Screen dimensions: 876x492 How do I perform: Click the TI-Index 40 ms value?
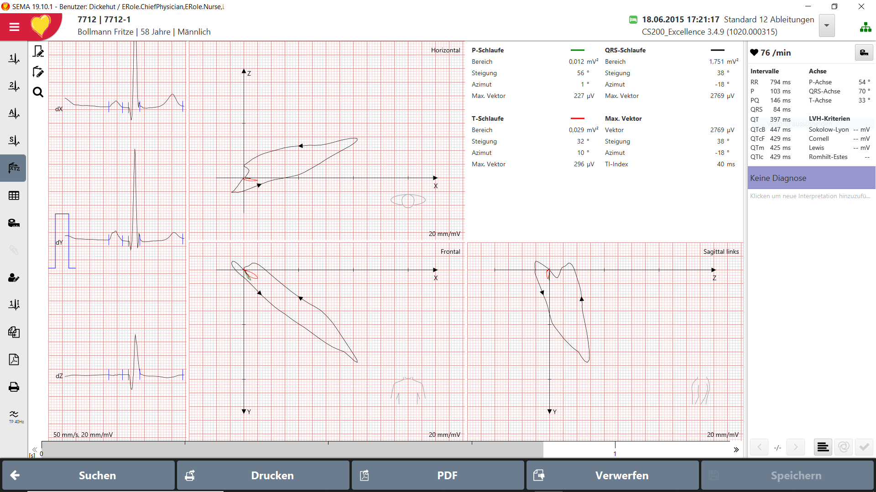pyautogui.click(x=726, y=164)
